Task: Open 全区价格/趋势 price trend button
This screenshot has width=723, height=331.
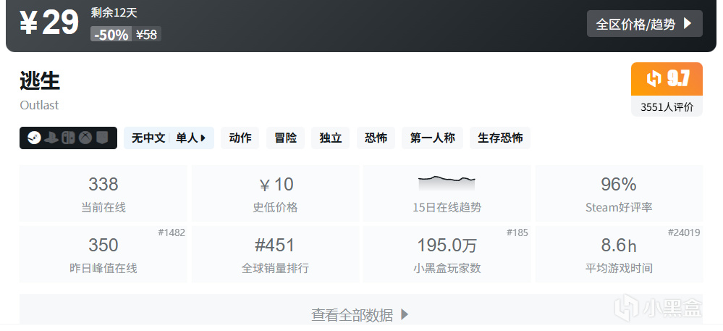Action: [x=644, y=24]
